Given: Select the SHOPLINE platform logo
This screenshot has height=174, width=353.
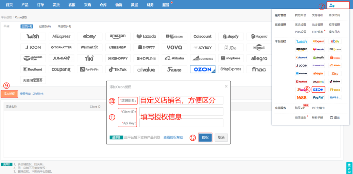Looking at the screenshot, I should point(146,58).
